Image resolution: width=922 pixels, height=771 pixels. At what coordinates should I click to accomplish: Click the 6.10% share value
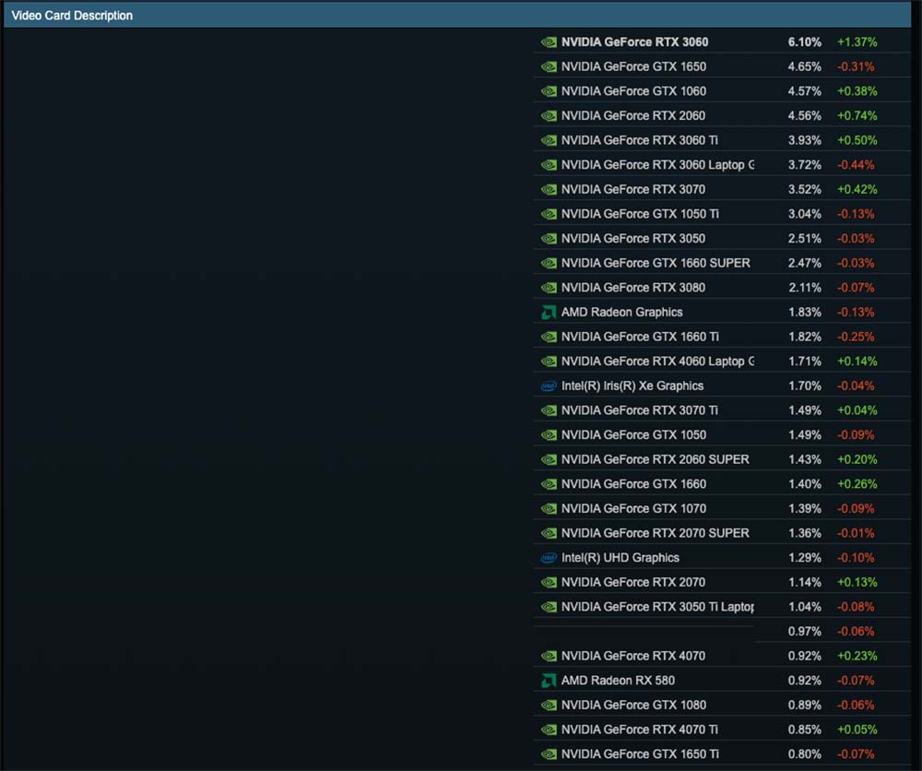[804, 42]
